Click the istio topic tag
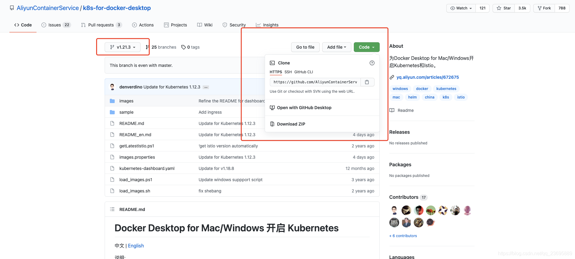The image size is (575, 259). coord(461,97)
